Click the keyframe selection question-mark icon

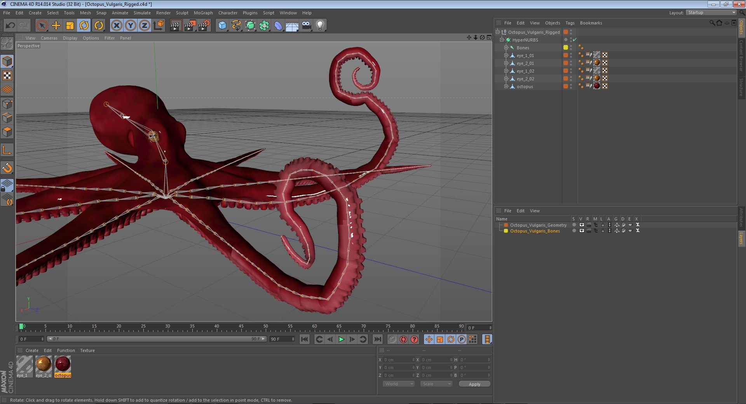click(x=414, y=339)
